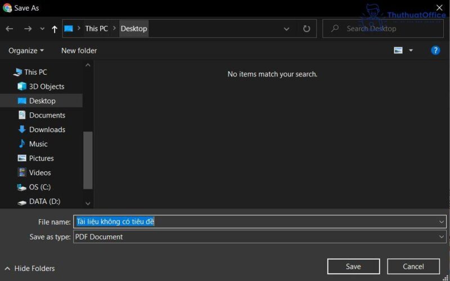The image size is (450, 281).
Task: Select 'This PC' in the address path
Action: click(96, 29)
